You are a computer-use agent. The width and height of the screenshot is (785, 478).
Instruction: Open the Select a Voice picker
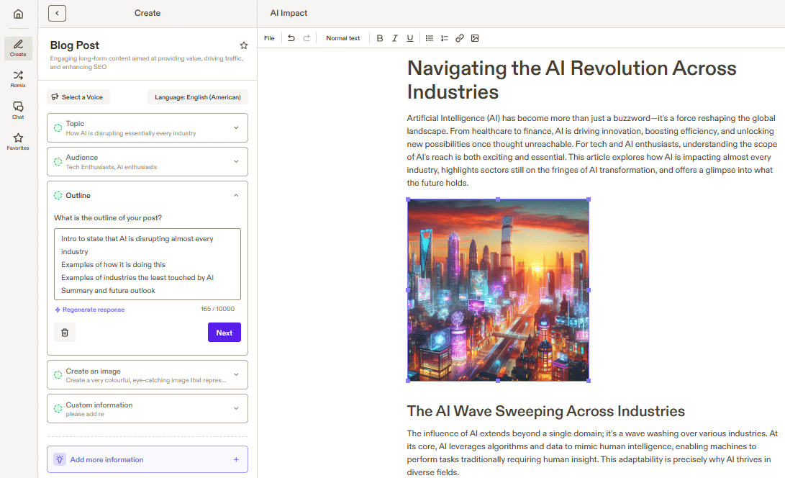tap(78, 97)
